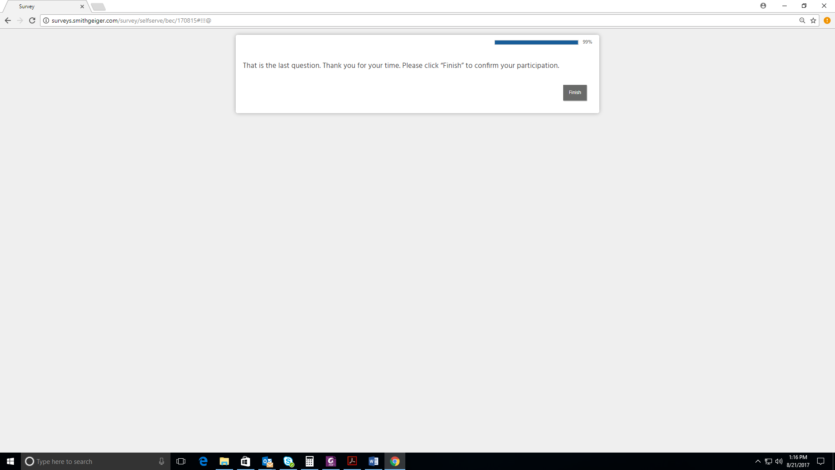
Task: Reload the survey page
Action: (32, 20)
